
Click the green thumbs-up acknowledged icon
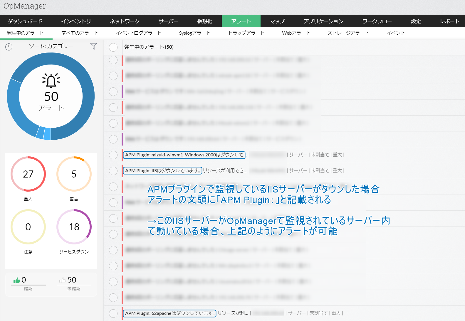coord(16,280)
